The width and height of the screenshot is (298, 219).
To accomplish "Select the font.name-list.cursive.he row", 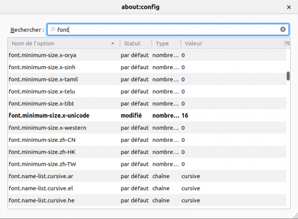I will (x=42, y=200).
